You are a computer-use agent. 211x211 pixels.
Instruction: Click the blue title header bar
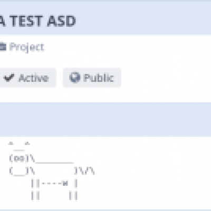(105, 18)
